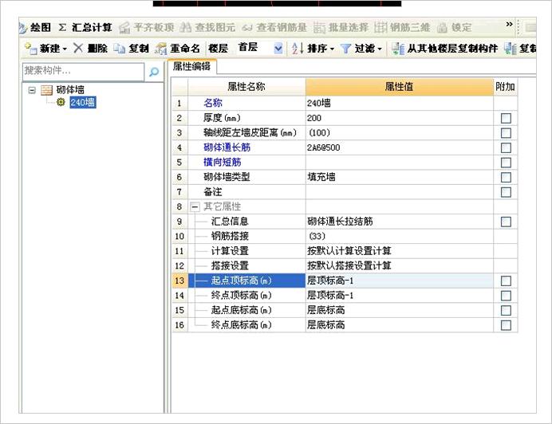
Task: Click the 备注 property name
Action: [x=213, y=192]
